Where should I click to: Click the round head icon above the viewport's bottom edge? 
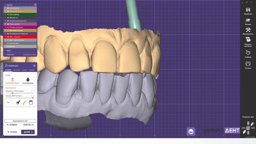[x=191, y=132]
